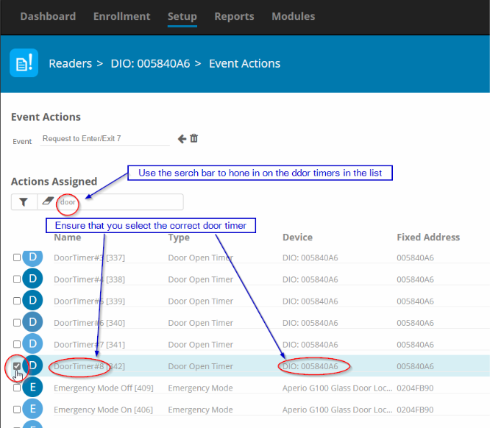
Task: Click the Readers breadcrumb link
Action: pyautogui.click(x=71, y=64)
